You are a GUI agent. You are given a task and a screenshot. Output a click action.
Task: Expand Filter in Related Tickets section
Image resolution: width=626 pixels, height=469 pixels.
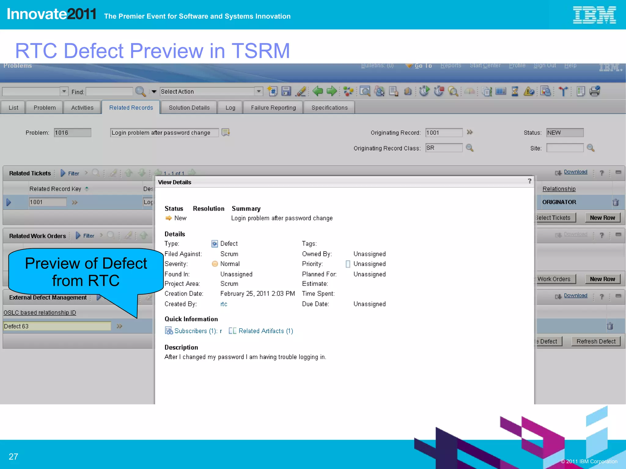coord(70,173)
